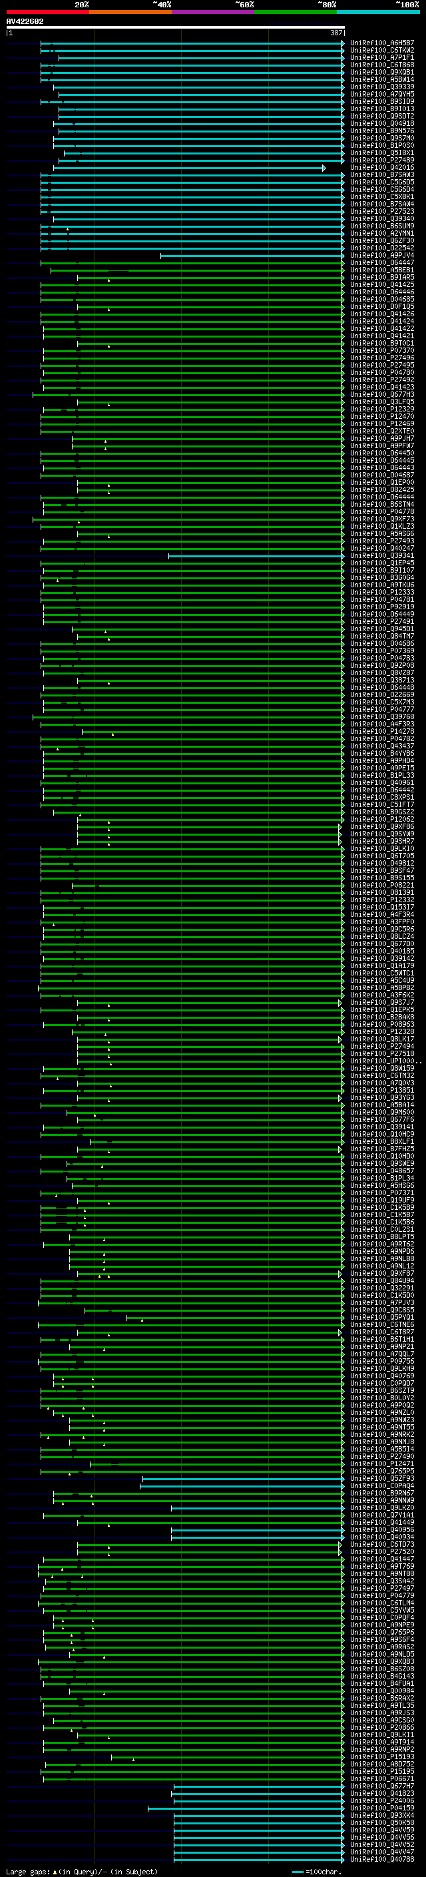Select the UniRef100_P04159 label
426x1877 pixels.
coord(382,1808)
